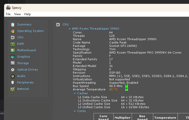Select the L3 Unified Cache Size row
Image resolution: width=189 pixels, height=120 pixels.
(113, 107)
